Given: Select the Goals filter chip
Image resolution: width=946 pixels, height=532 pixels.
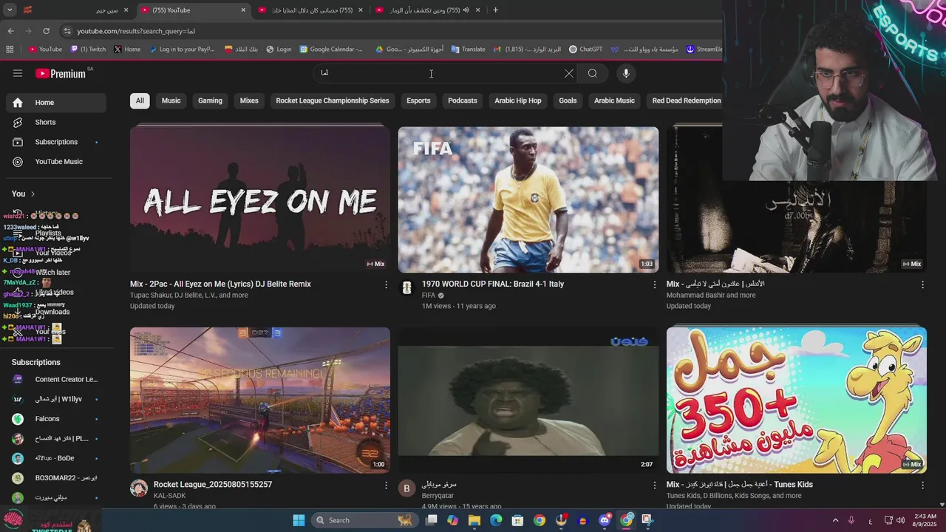Looking at the screenshot, I should pyautogui.click(x=568, y=100).
